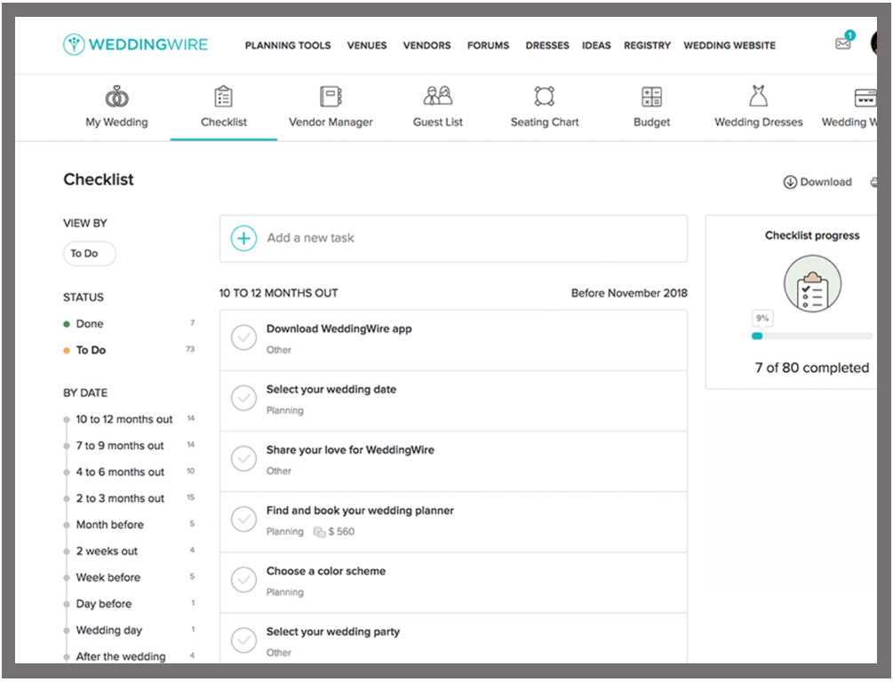The image size is (893, 682).
Task: Open the Select your wedding party task title
Action: [333, 632]
